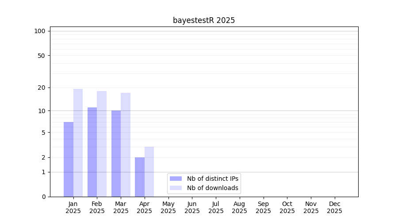
Task: Click the 'Nb of downloads' legend swatch
Action: [176, 188]
